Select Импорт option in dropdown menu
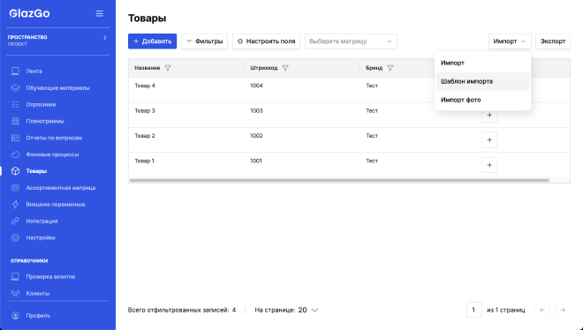Viewport: 583px width, 330px height. [482, 63]
